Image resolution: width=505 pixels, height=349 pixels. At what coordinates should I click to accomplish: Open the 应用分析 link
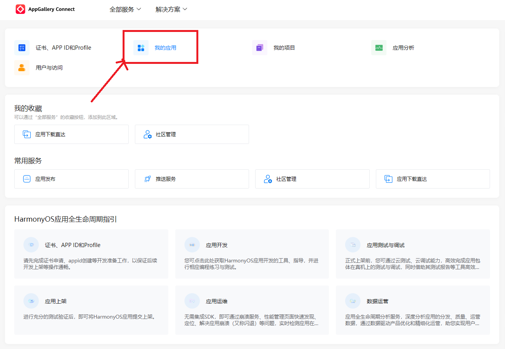[x=403, y=48]
